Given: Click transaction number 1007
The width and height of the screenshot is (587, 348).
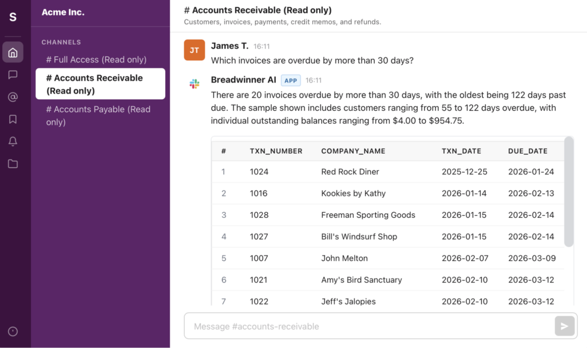Looking at the screenshot, I should point(259,258).
